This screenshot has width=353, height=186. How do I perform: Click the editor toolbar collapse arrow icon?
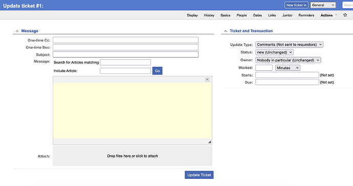[x=207, y=79]
